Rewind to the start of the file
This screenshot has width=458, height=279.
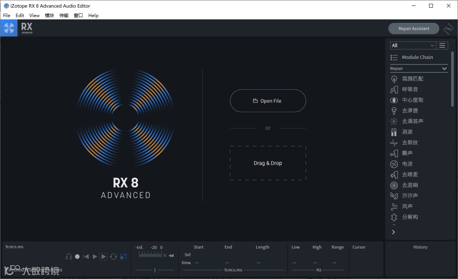click(86, 257)
